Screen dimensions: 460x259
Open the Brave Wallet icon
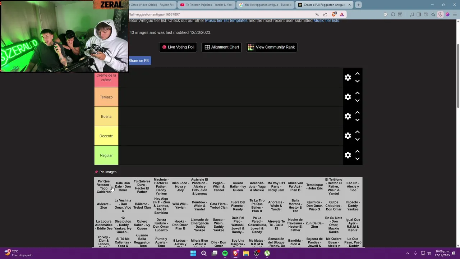[x=426, y=14]
